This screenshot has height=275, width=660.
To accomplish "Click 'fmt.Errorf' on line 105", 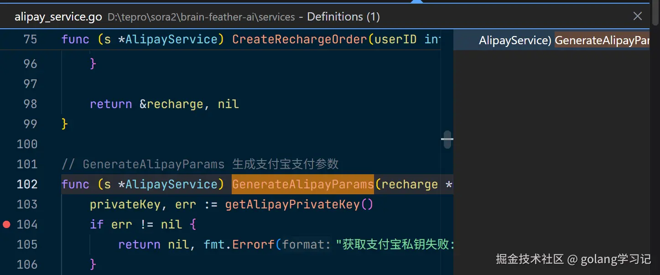I will point(239,244).
